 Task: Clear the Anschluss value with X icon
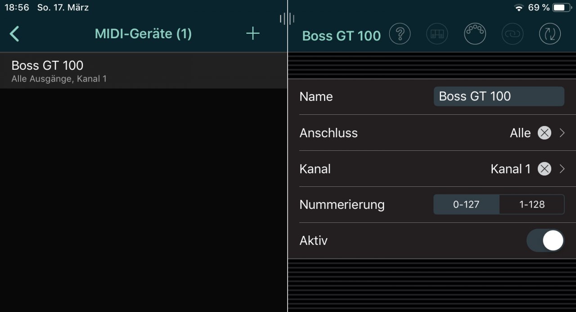[x=544, y=133]
